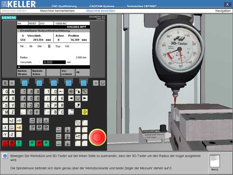Open the Navigation menu

[223, 11]
